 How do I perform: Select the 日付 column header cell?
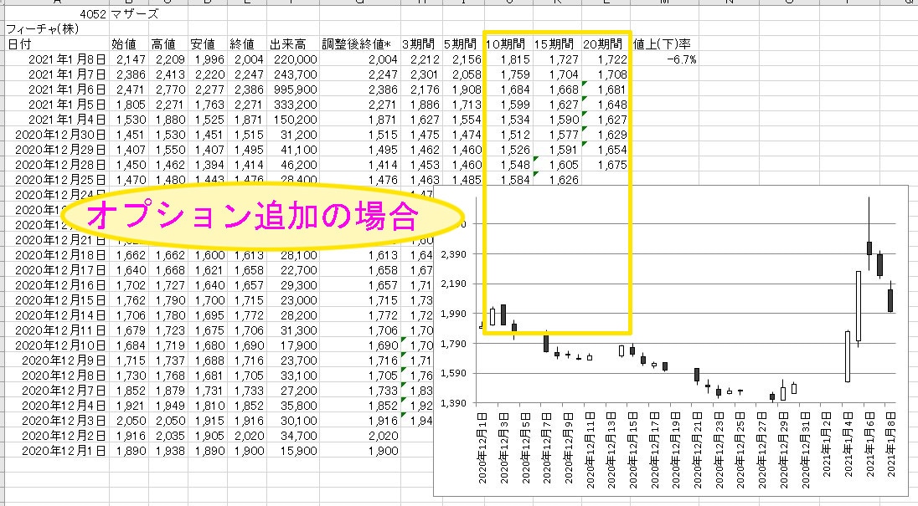tap(57, 44)
